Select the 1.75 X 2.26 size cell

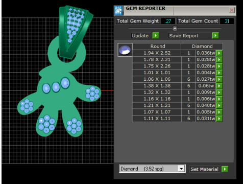pos(157,66)
